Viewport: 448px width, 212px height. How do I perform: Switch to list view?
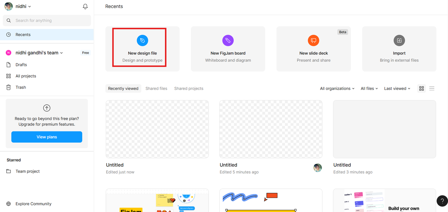432,89
